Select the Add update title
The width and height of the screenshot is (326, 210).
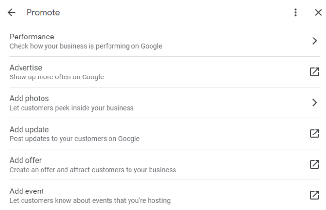pos(29,129)
